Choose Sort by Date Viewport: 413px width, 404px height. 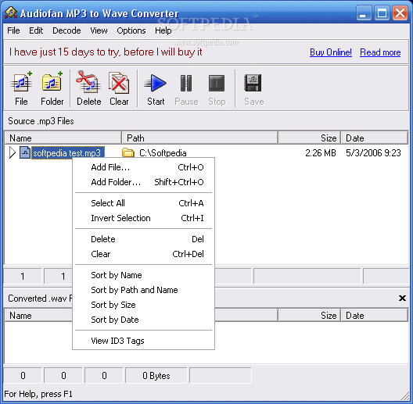tap(144, 320)
